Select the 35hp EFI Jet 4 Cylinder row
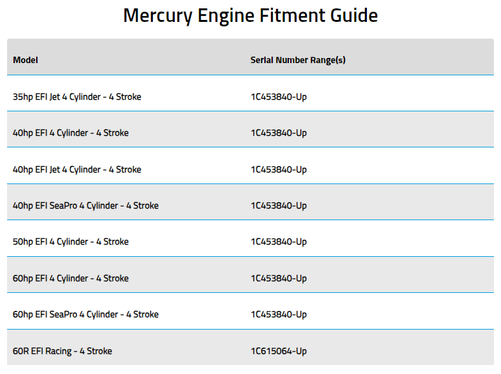The image size is (501, 374). coord(250,93)
